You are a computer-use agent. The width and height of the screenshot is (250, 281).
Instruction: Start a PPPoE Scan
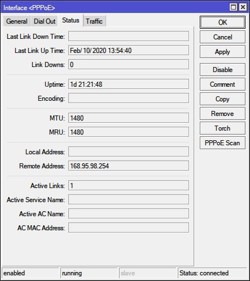tap(222, 143)
